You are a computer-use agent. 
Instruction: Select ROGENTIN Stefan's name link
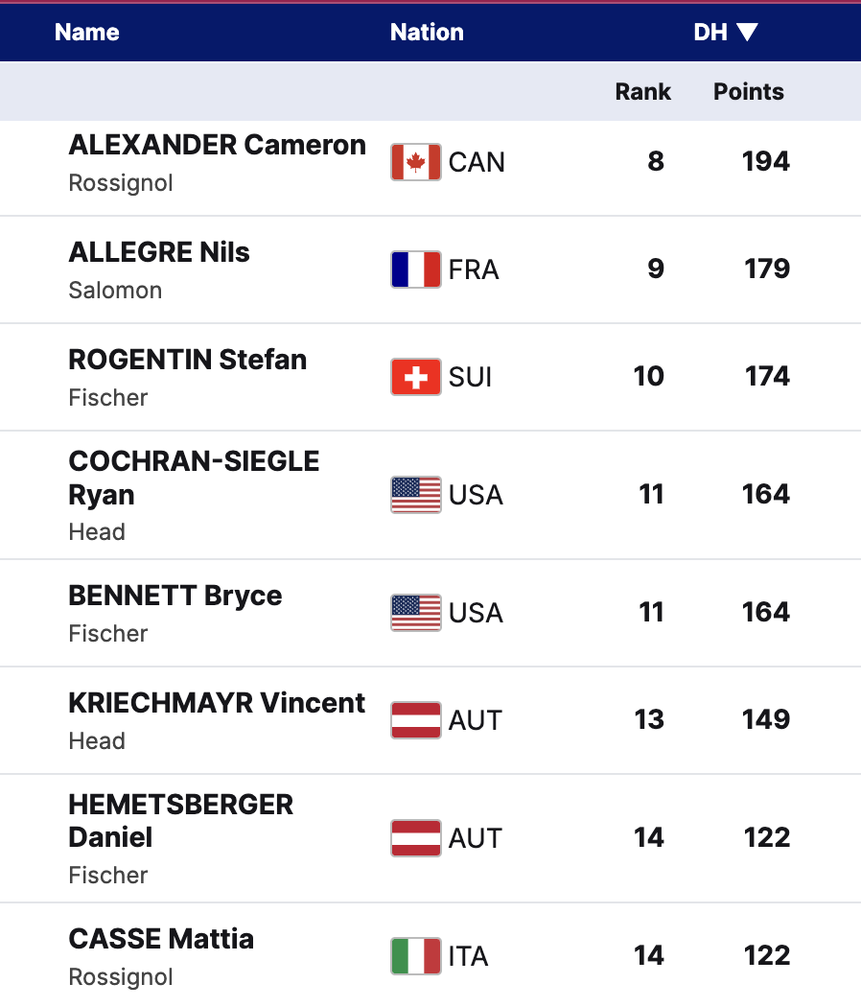point(188,361)
